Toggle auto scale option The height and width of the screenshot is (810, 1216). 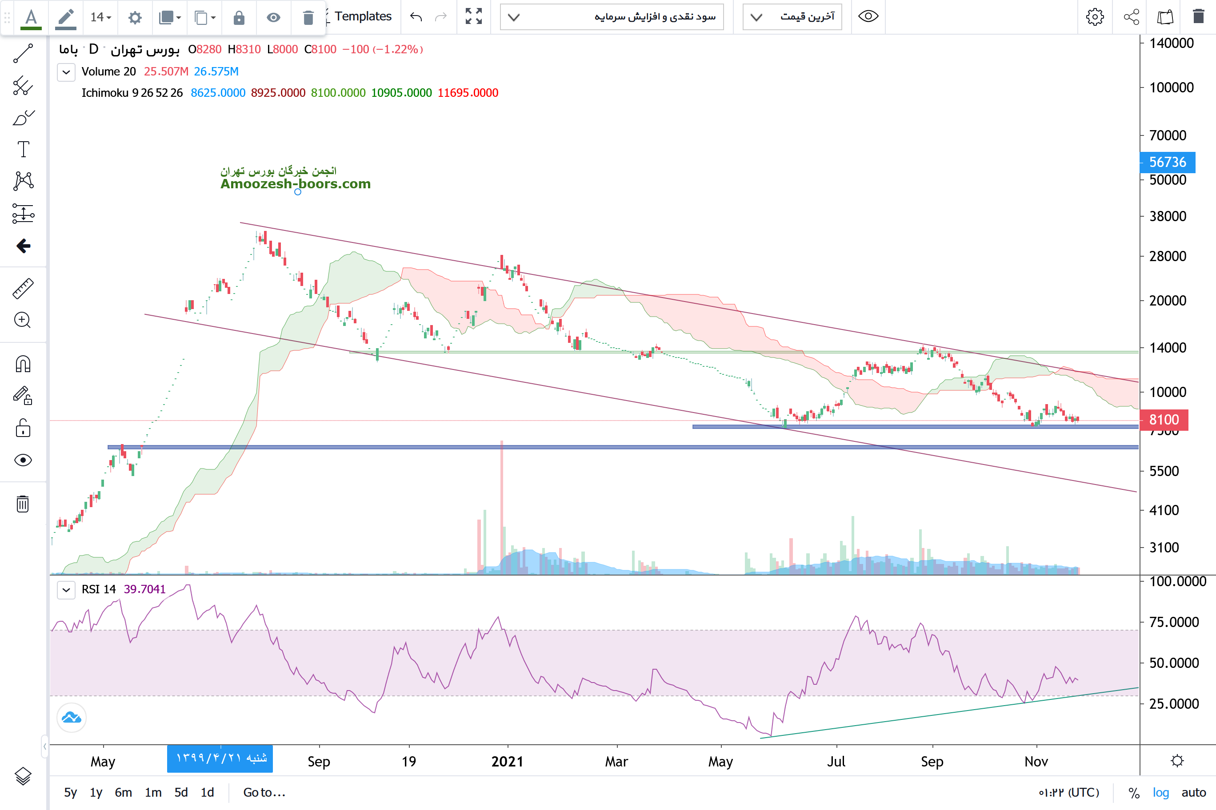pos(1193,792)
